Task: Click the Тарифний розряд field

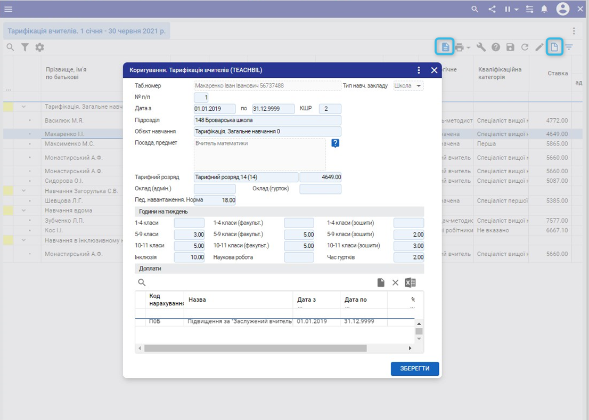Action: 246,177
